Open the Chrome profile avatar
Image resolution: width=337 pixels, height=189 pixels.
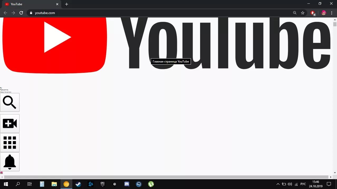(324, 13)
